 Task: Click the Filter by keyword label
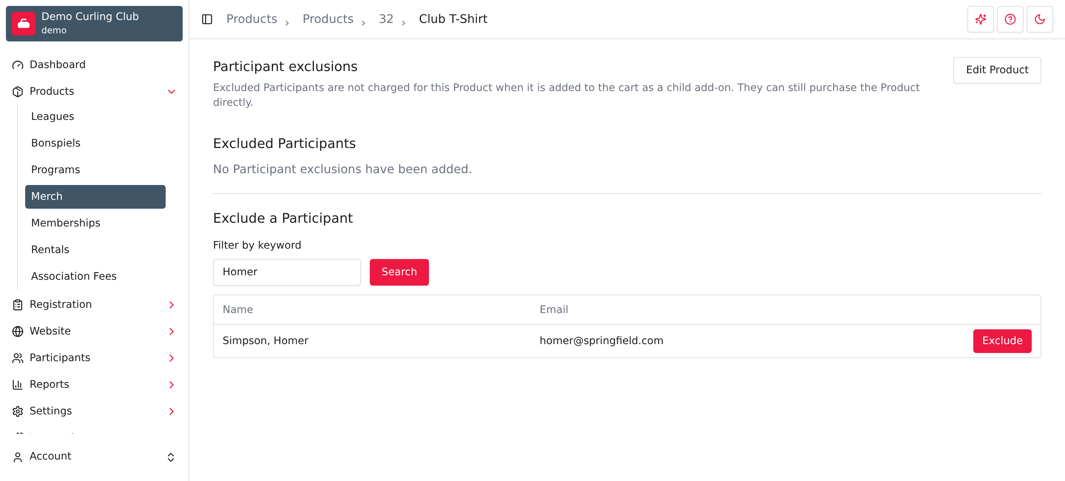point(257,245)
